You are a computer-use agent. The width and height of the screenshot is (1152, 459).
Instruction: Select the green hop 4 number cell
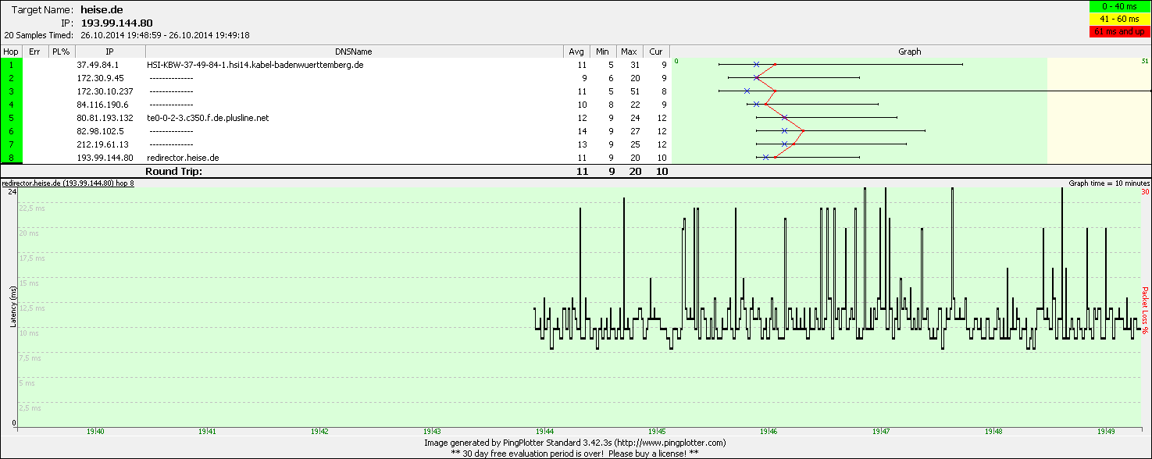point(11,105)
